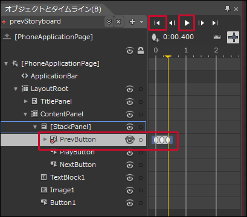
Task: Step to previous frame
Action: click(x=172, y=23)
